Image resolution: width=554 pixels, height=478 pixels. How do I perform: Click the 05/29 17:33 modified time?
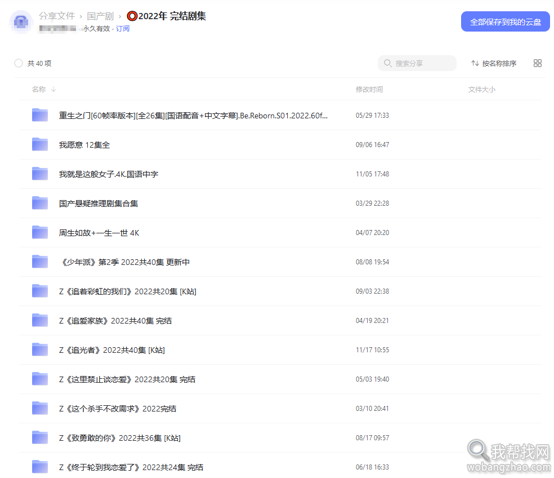click(x=372, y=116)
